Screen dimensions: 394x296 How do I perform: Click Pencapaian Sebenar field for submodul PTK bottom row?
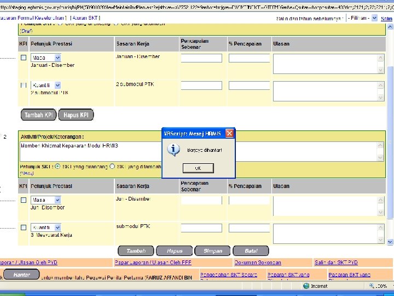tap(201, 228)
